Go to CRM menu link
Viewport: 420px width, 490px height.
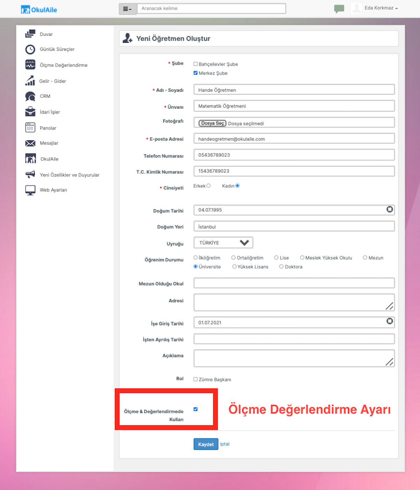click(45, 96)
